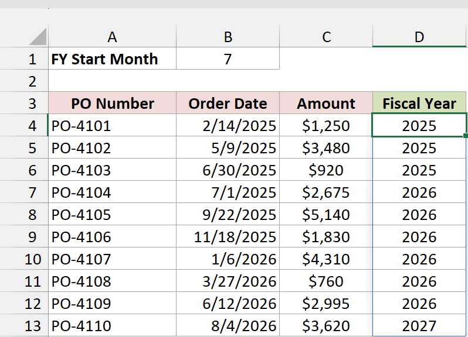Click order date 7/1/2025

coord(228,192)
